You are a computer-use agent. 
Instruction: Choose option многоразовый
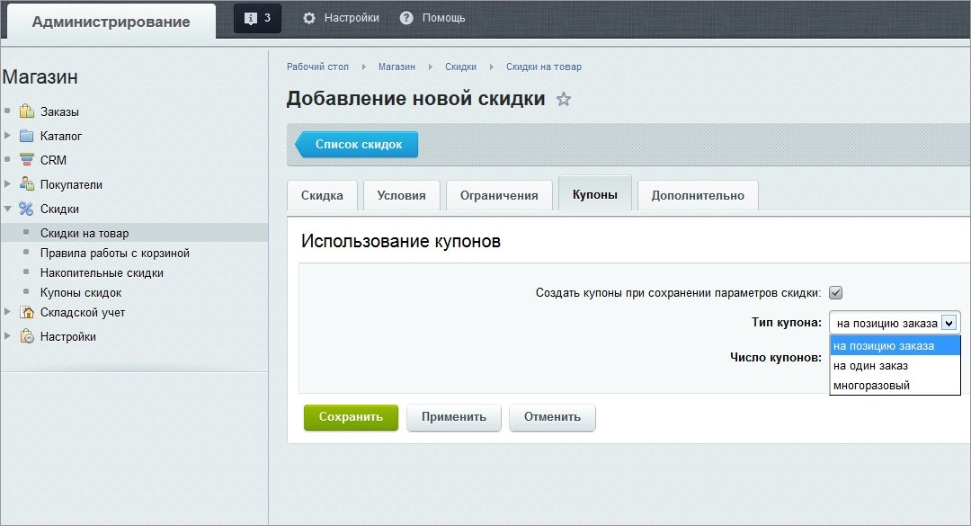pos(895,386)
